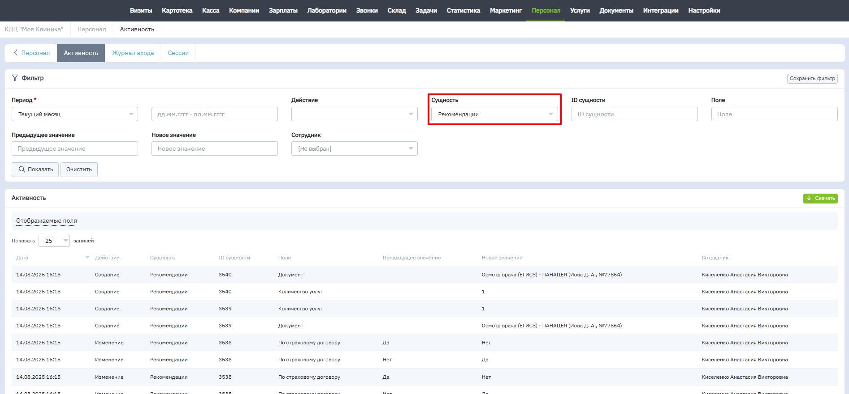Expand Отображаемые поля link
This screenshot has width=849, height=394.
click(x=47, y=220)
